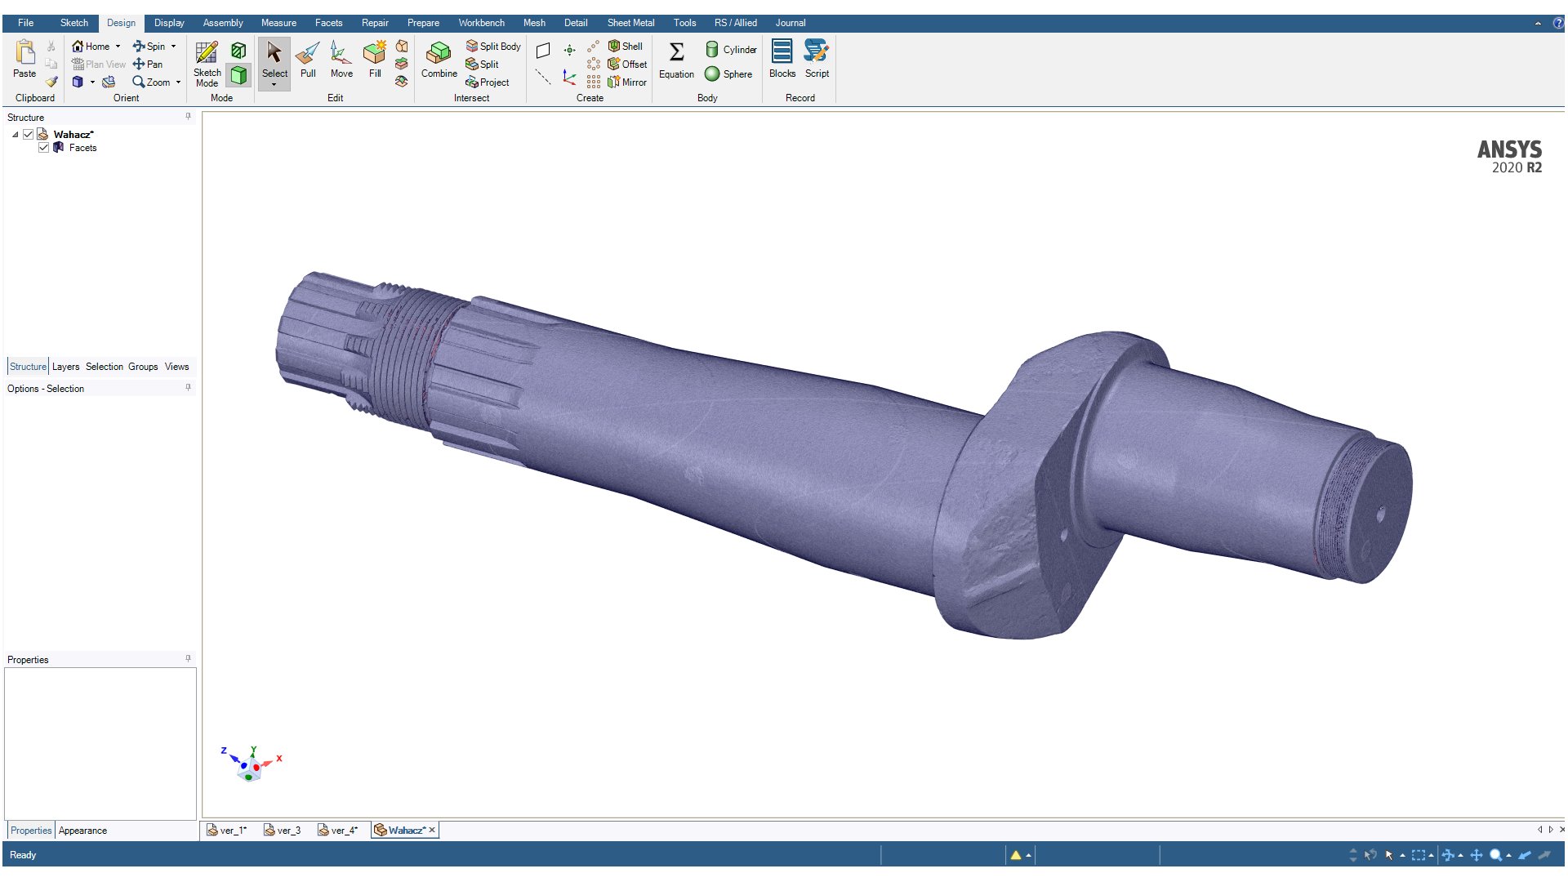Open the graphics style cube dropdown
Viewport: 1568px width, 882px height.
pos(92,82)
